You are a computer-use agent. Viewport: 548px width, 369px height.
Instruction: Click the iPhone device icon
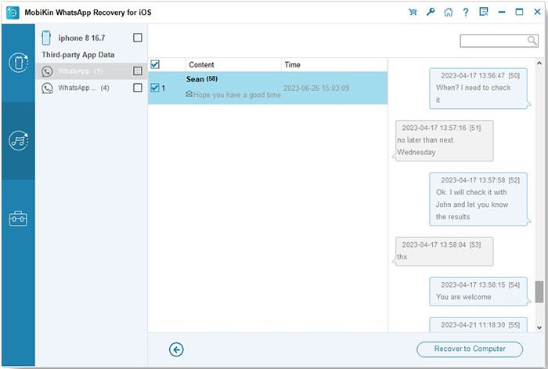46,38
